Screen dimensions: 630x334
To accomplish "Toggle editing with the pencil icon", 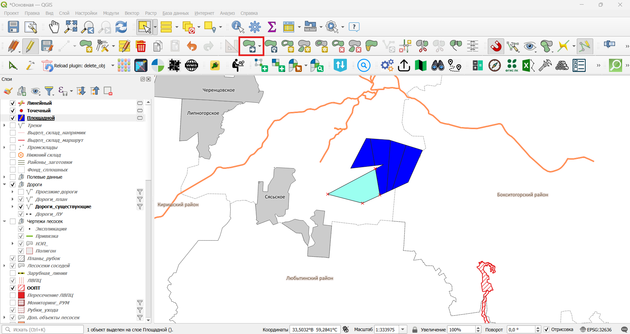I will click(30, 46).
